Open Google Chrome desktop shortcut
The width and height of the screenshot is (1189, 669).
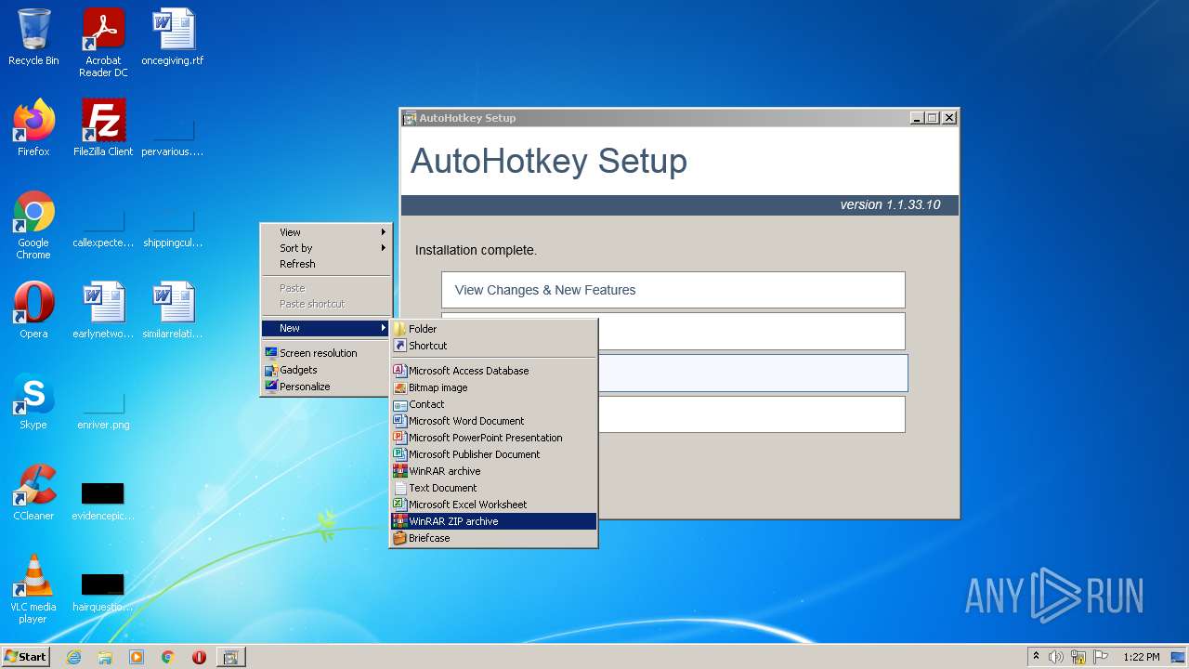tap(33, 226)
